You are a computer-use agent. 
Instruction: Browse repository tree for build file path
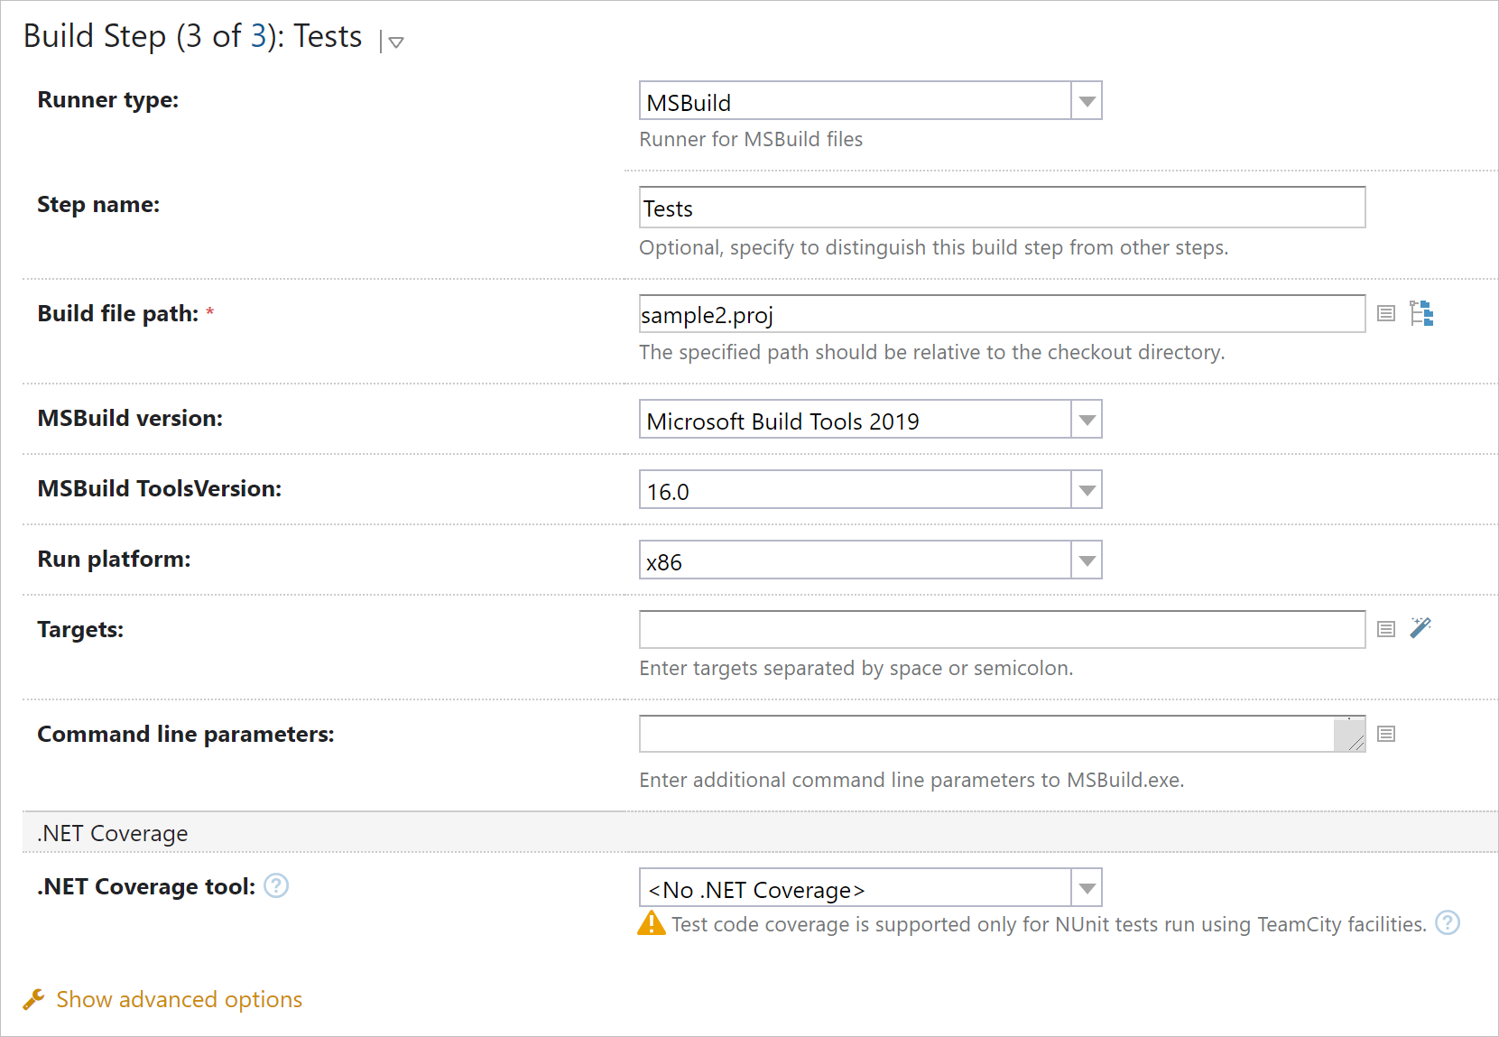pos(1422,313)
